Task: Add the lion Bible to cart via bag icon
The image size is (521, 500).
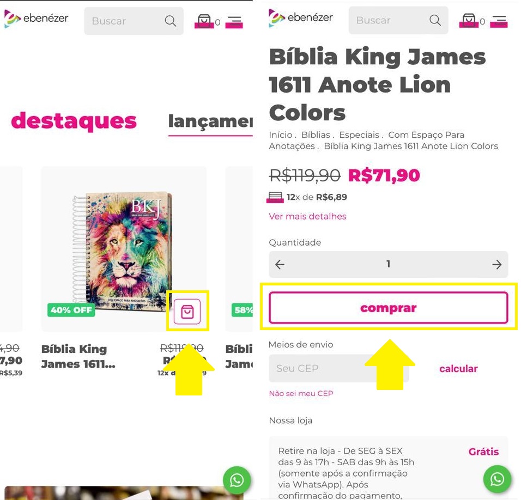Action: point(187,310)
